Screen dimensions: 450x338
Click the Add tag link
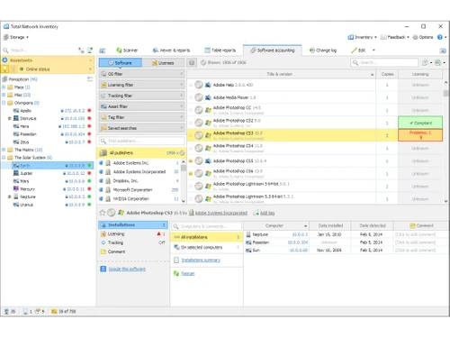267,213
